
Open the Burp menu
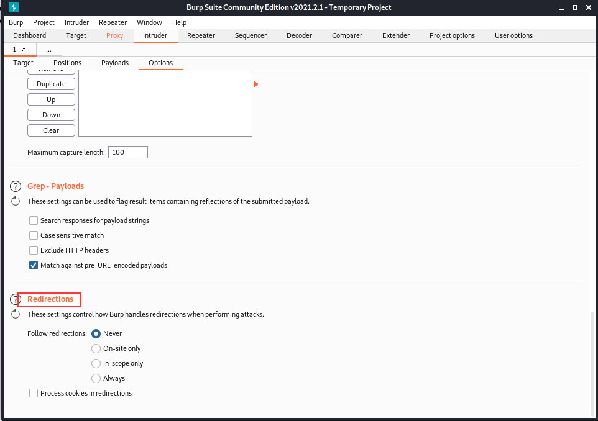point(16,22)
